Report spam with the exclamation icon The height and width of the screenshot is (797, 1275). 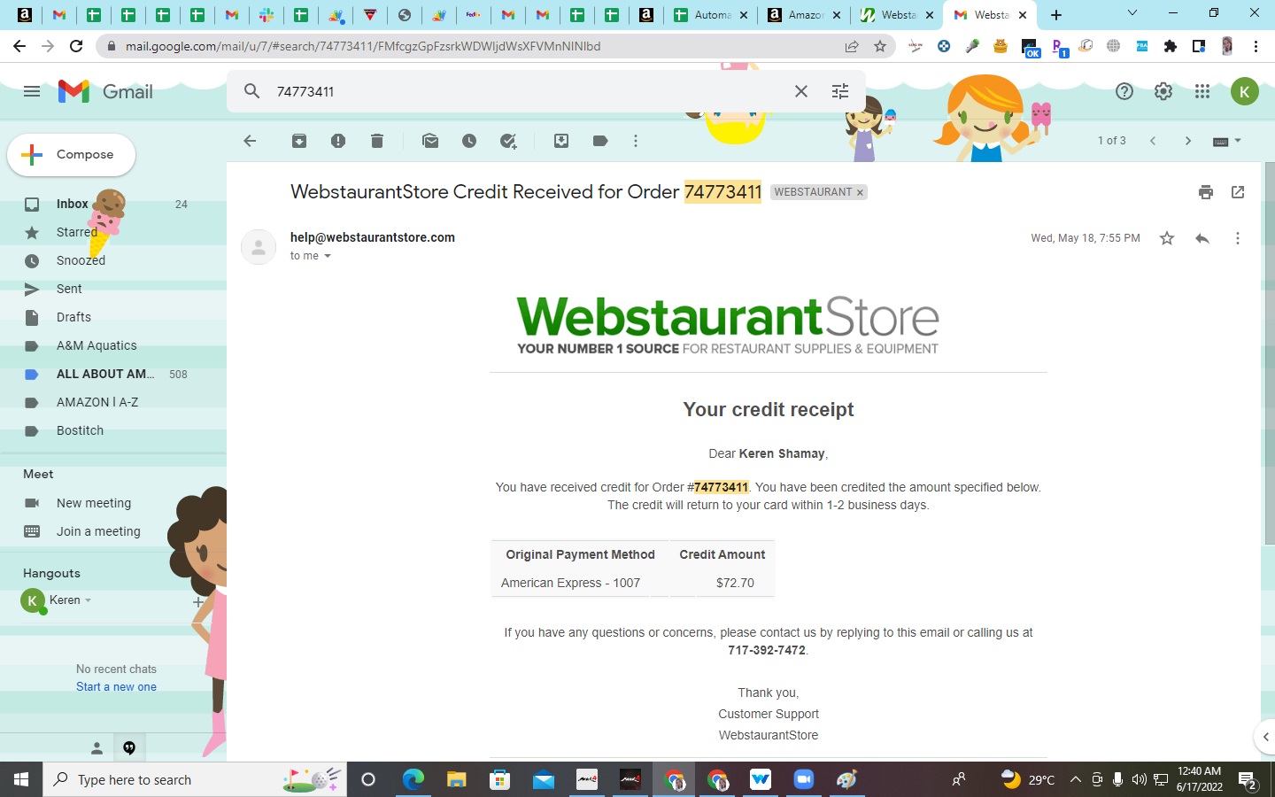pyautogui.click(x=338, y=141)
